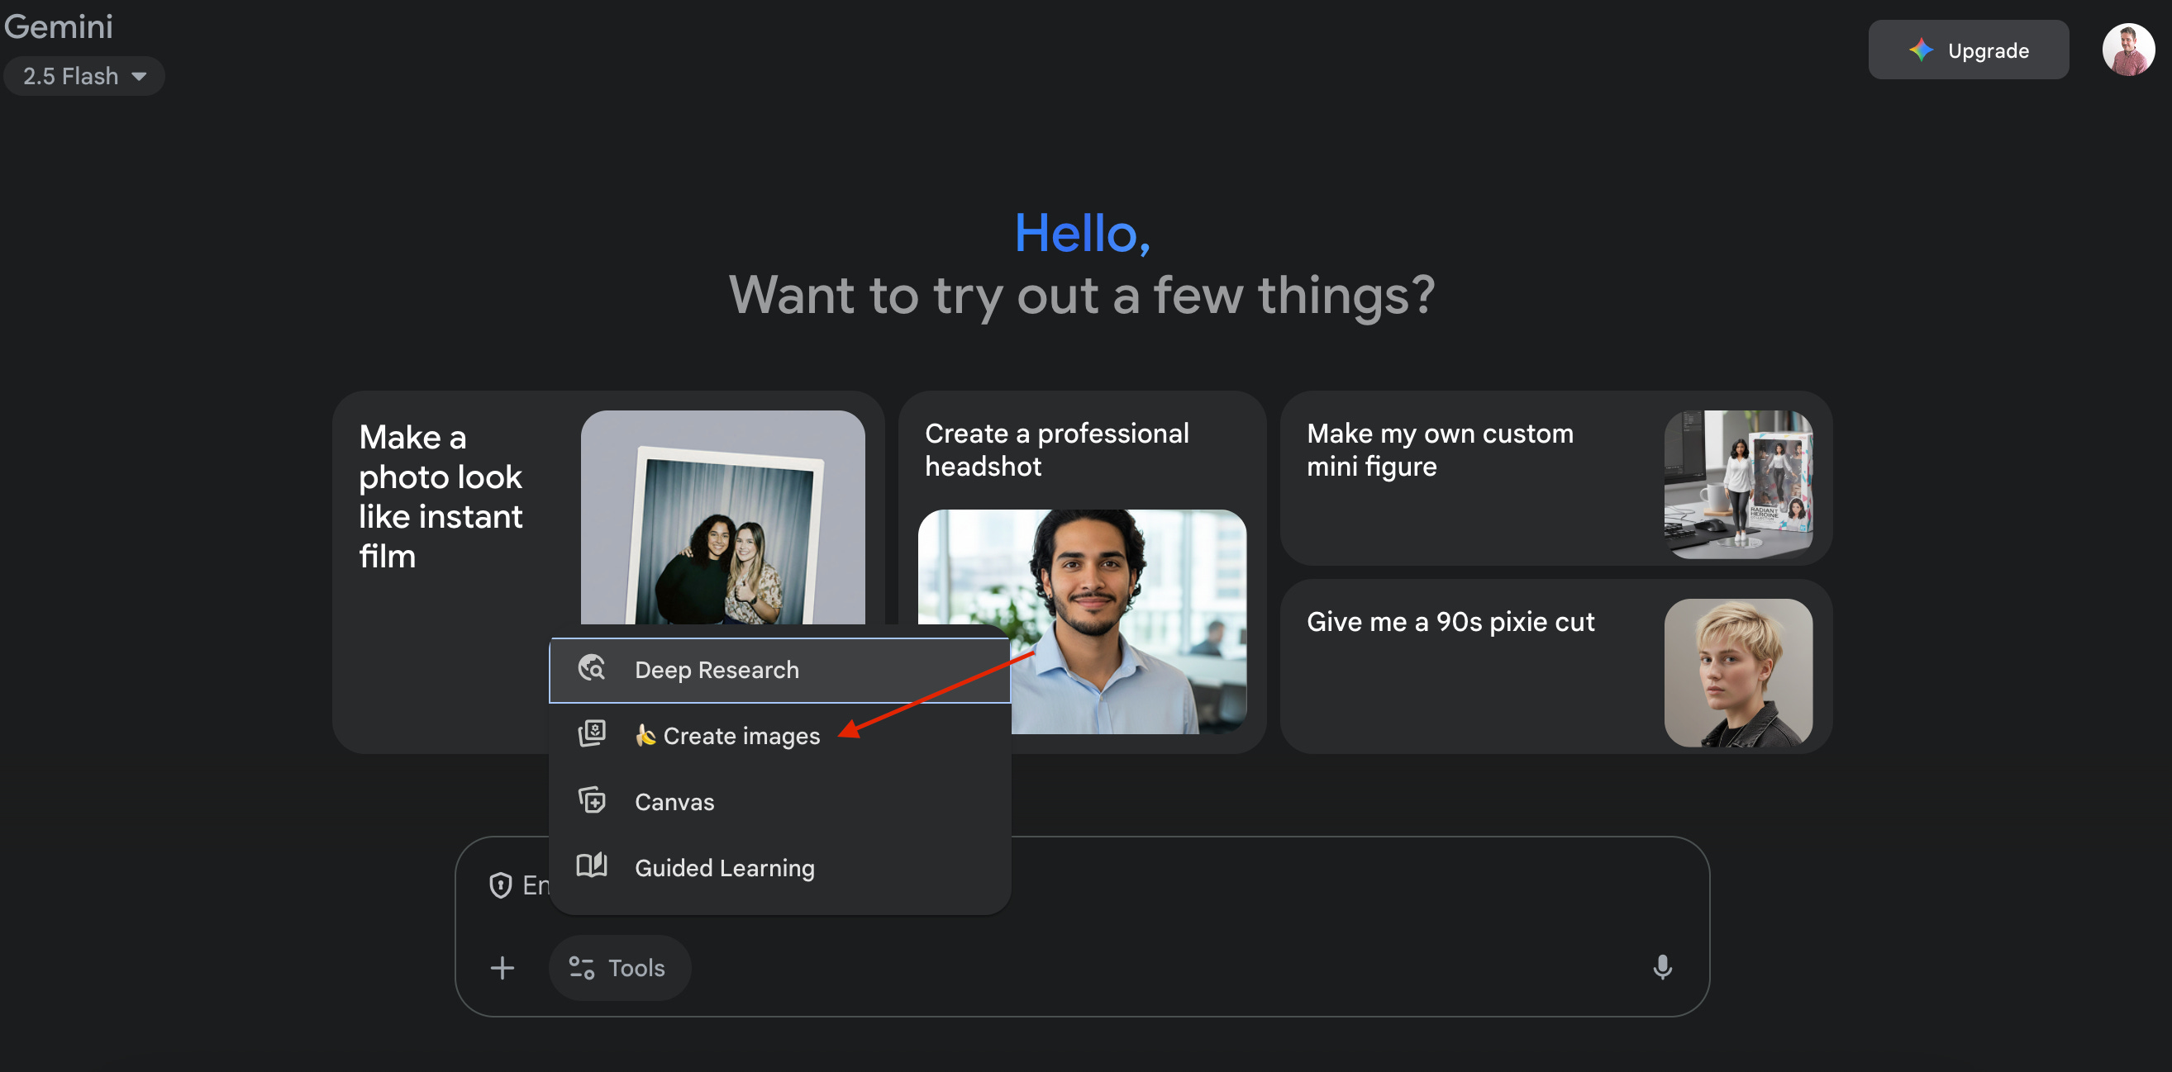
Task: Click the colorful Upgrade star icon
Action: tap(1921, 50)
